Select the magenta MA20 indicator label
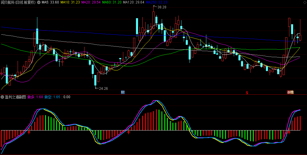Image resolution: width=307 pixels, height=155 pixels. [91, 2]
